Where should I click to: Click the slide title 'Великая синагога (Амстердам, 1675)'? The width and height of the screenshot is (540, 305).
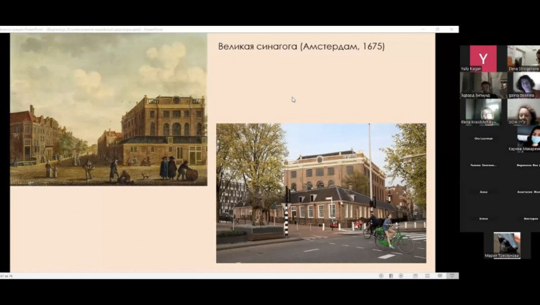(x=302, y=47)
